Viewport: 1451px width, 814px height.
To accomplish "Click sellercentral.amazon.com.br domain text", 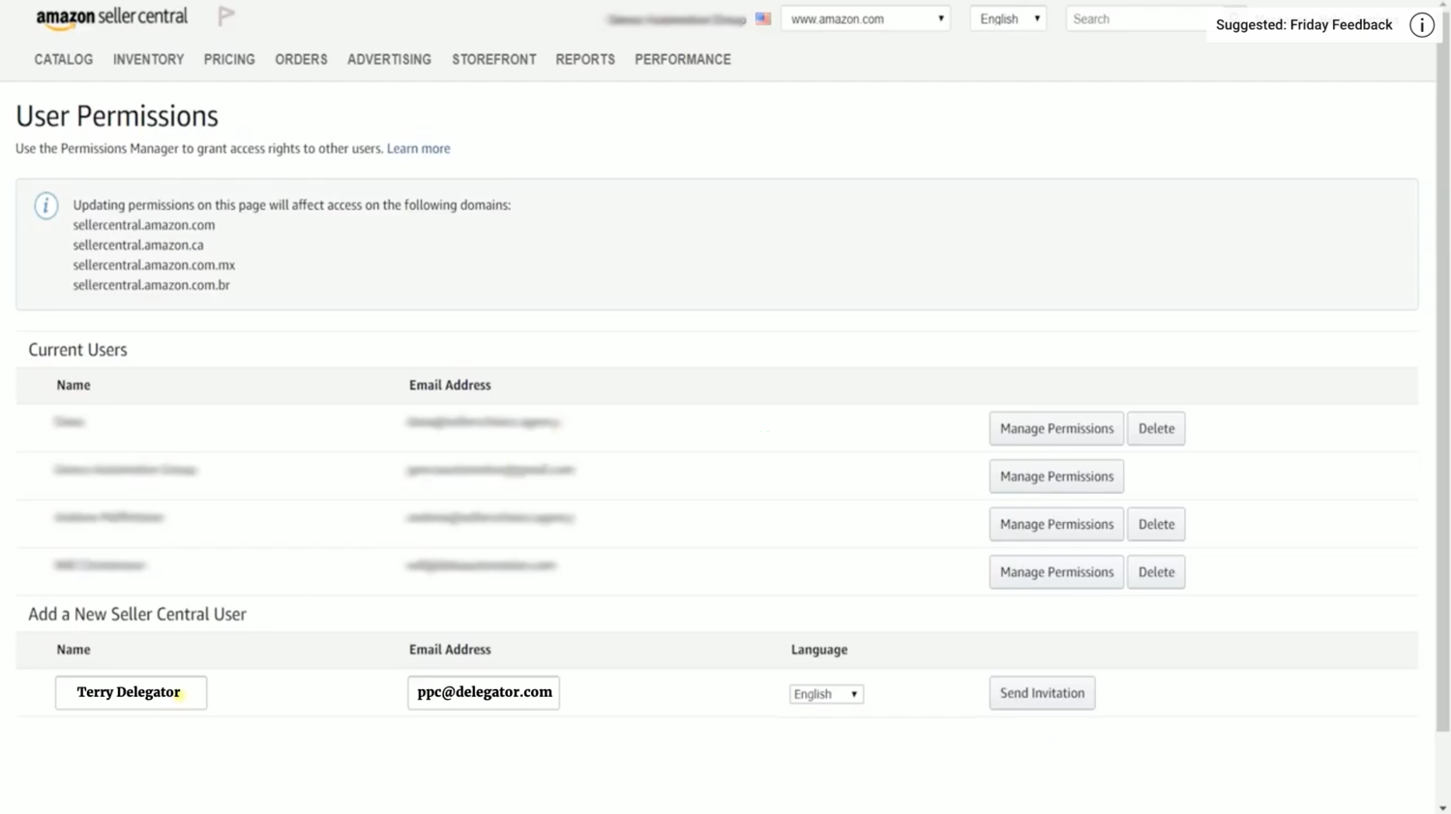I will tap(151, 285).
